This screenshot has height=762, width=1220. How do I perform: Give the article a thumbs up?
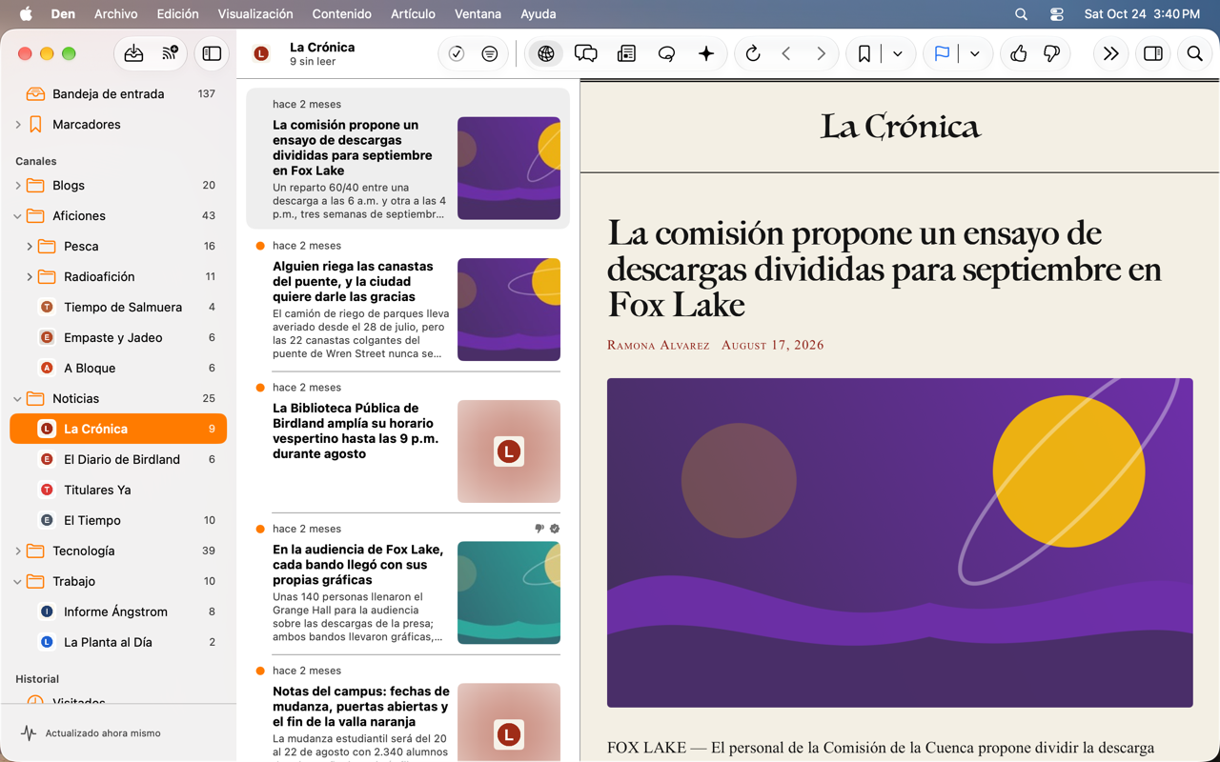pos(1019,54)
